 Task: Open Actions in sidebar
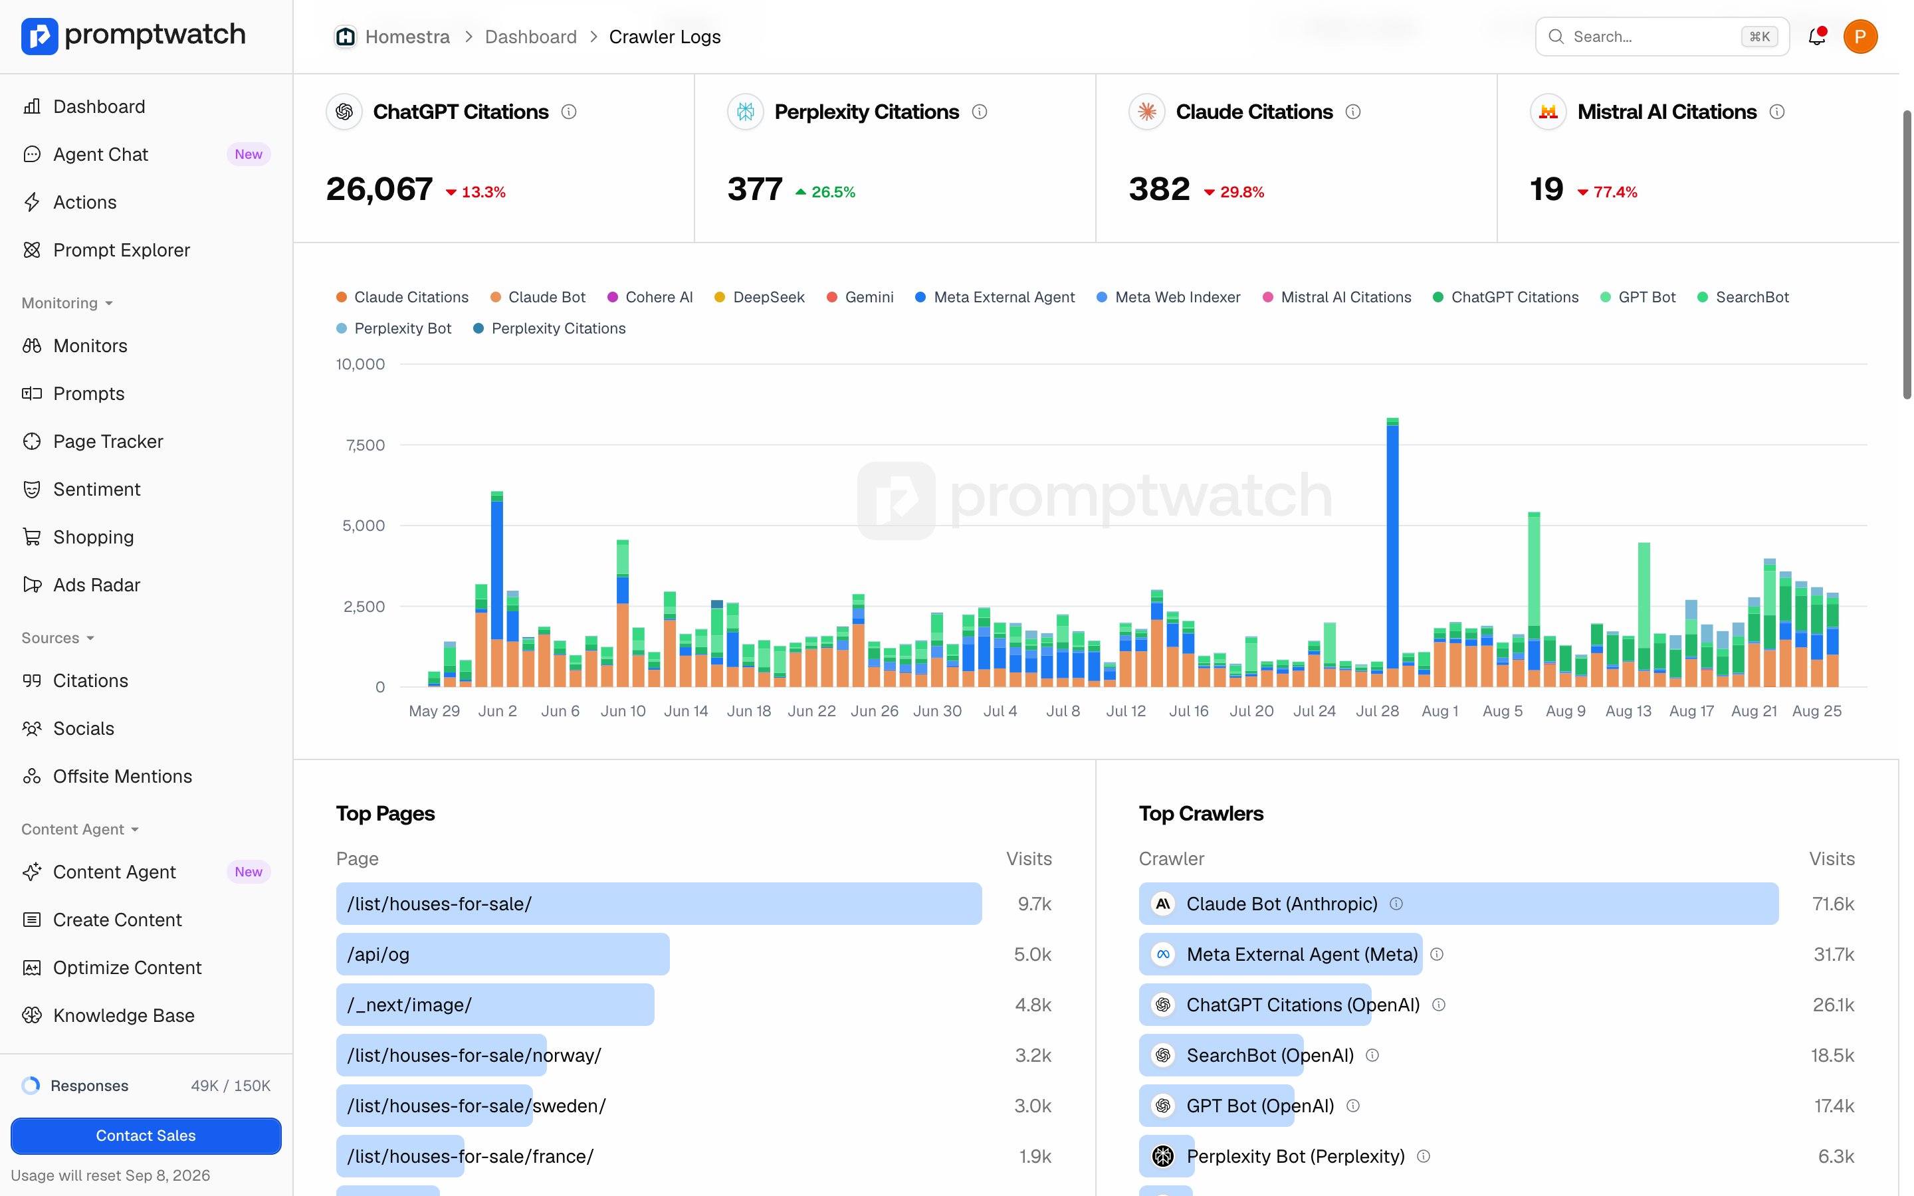[x=146, y=202]
